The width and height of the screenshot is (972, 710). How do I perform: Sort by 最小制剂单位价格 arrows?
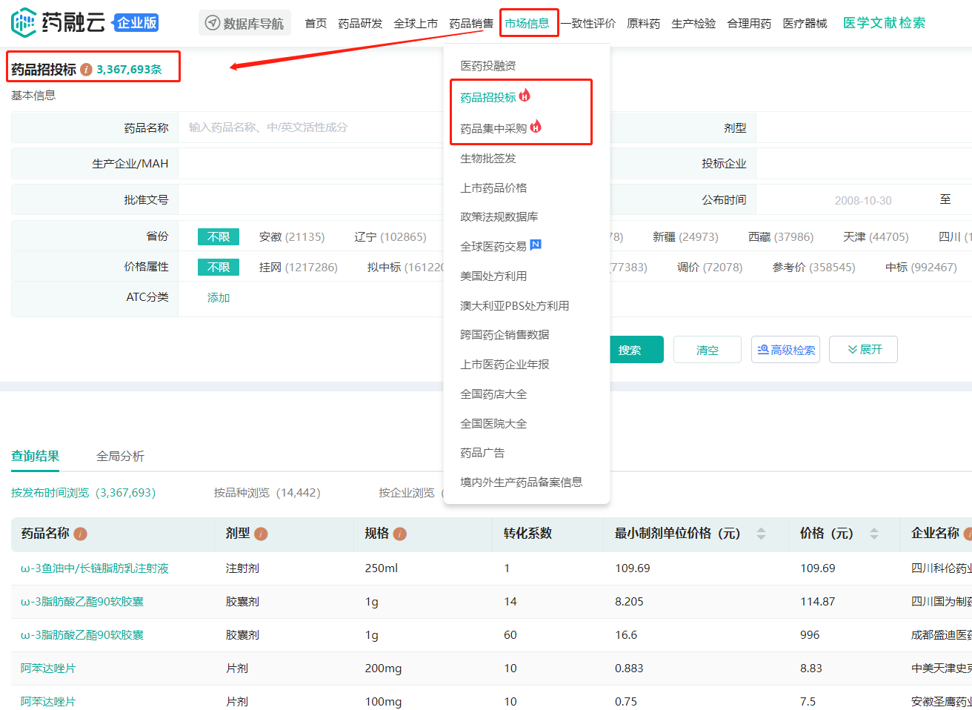tap(761, 534)
